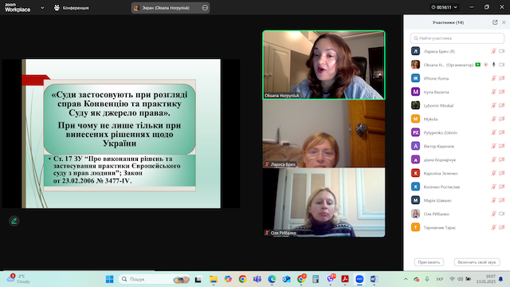Toggle the video icon for Оля Рибалко
510x287 pixels.
501,214
